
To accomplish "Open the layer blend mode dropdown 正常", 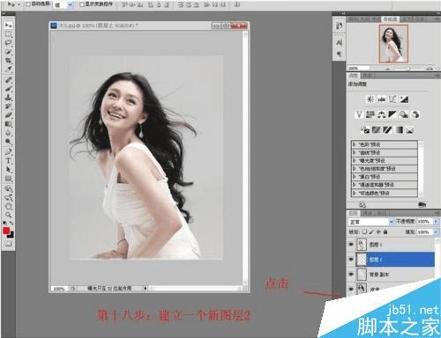I will (371, 222).
